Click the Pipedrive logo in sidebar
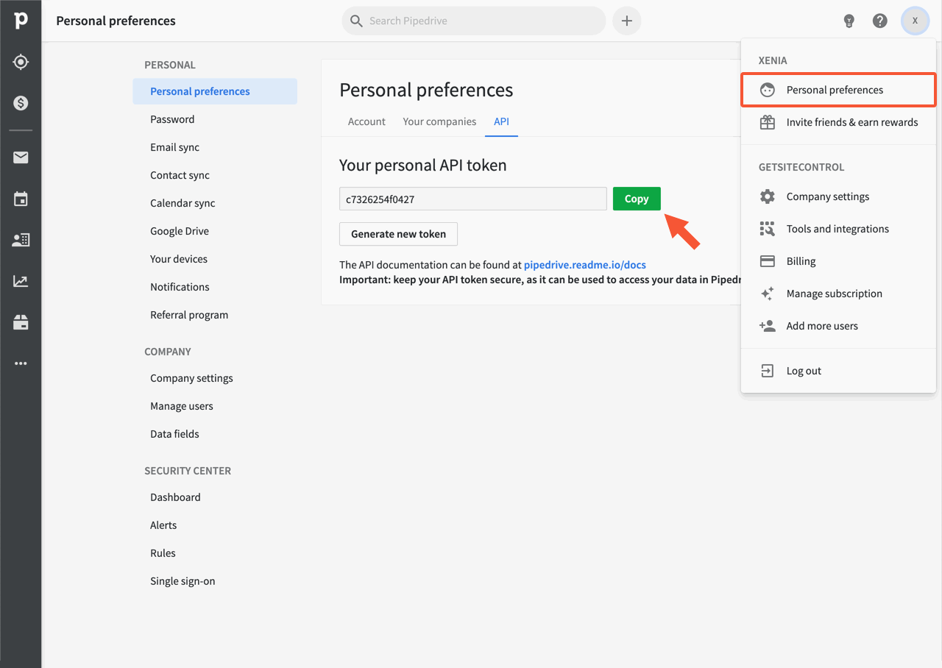Screen dimensions: 942x668 (x=21, y=21)
